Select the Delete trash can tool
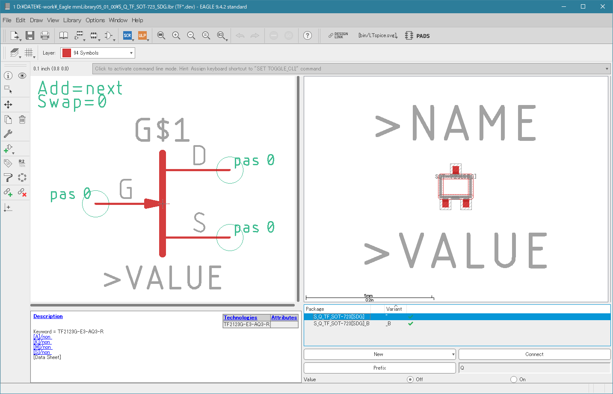Image resolution: width=613 pixels, height=394 pixels. point(22,120)
